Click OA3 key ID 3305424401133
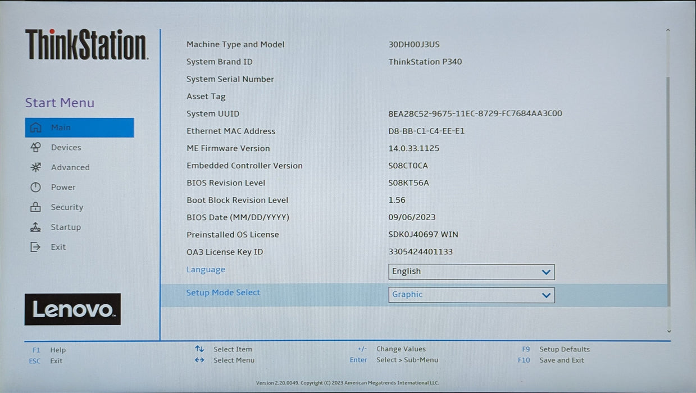Viewport: 696px width, 393px height. 420,252
